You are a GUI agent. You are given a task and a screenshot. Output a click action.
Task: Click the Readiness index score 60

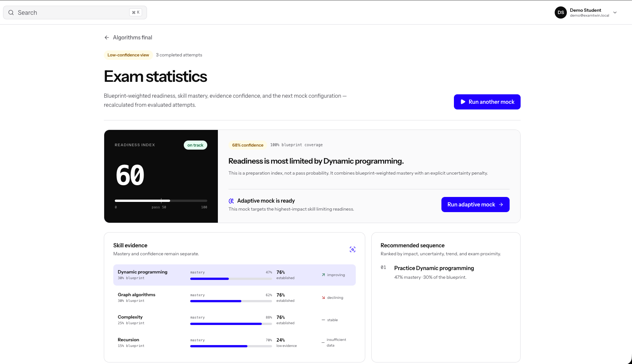[130, 175]
